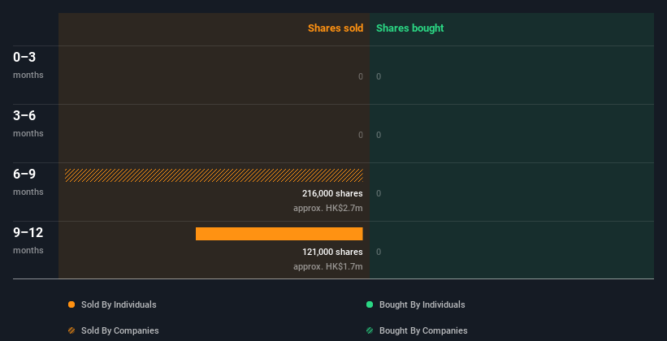Click the approx. HK$1.7m text
The height and width of the screenshot is (341, 667).
(328, 266)
